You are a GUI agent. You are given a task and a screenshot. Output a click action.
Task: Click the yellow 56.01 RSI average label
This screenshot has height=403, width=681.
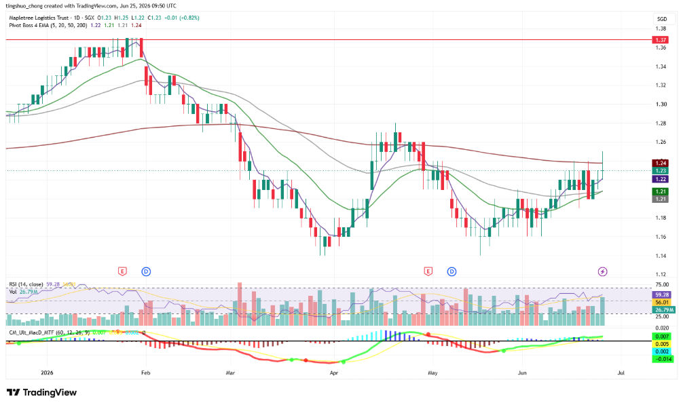point(662,303)
